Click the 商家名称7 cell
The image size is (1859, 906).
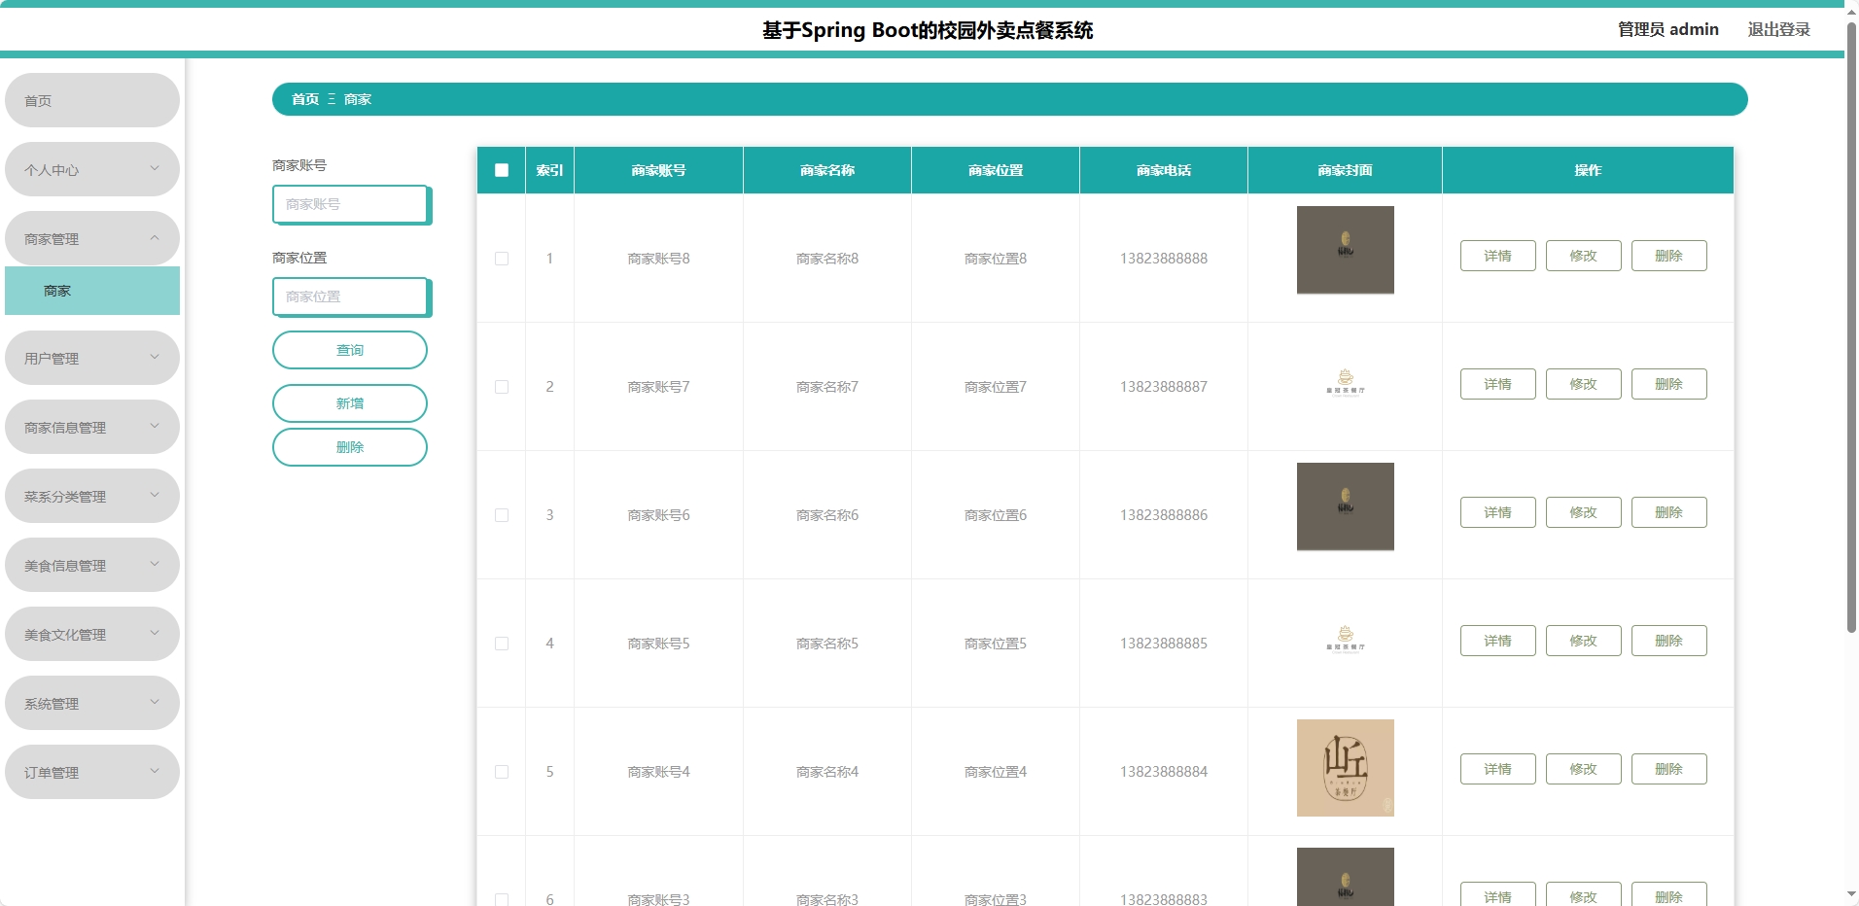tap(827, 387)
